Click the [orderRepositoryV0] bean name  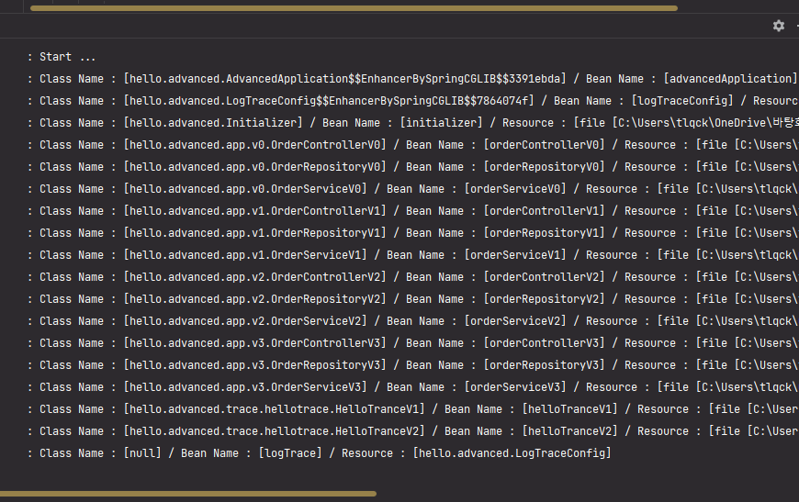(x=545, y=166)
